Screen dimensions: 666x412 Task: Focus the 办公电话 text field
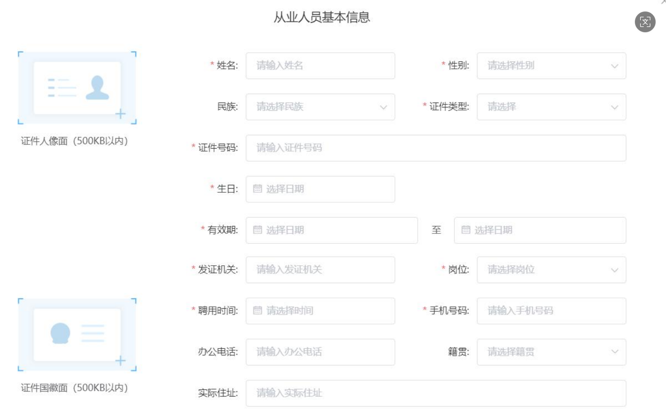(x=320, y=352)
